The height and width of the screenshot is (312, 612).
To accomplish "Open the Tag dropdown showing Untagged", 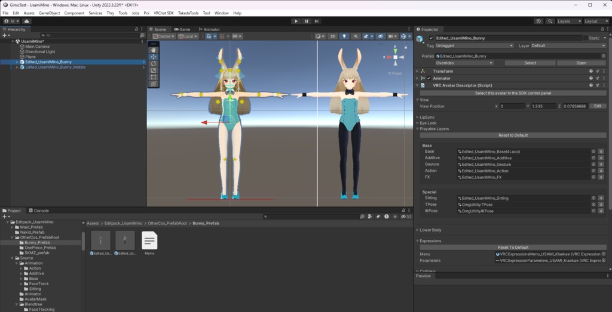I will tap(474, 45).
